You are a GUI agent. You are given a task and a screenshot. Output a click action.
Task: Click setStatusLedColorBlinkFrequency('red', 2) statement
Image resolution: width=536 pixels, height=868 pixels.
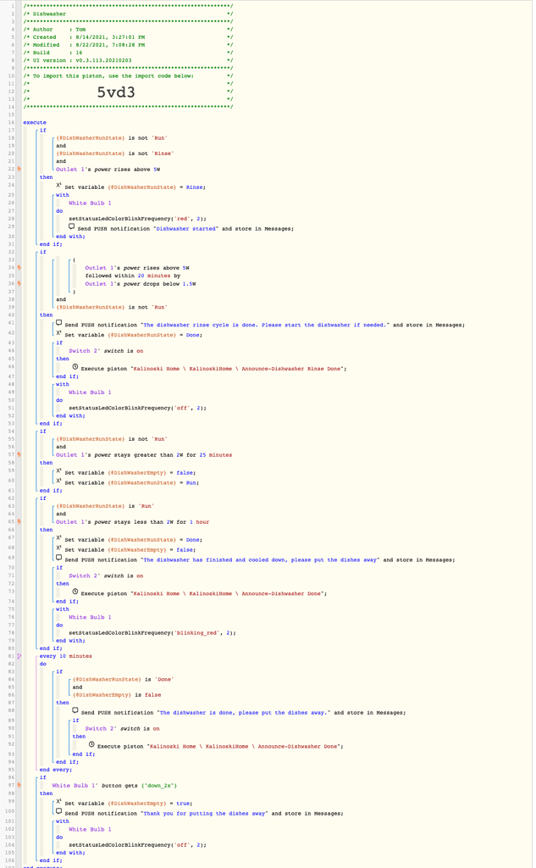[x=138, y=219]
